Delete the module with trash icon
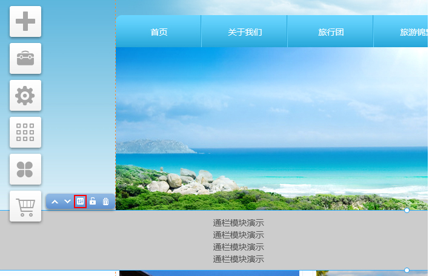The height and width of the screenshot is (276, 429). point(105,202)
